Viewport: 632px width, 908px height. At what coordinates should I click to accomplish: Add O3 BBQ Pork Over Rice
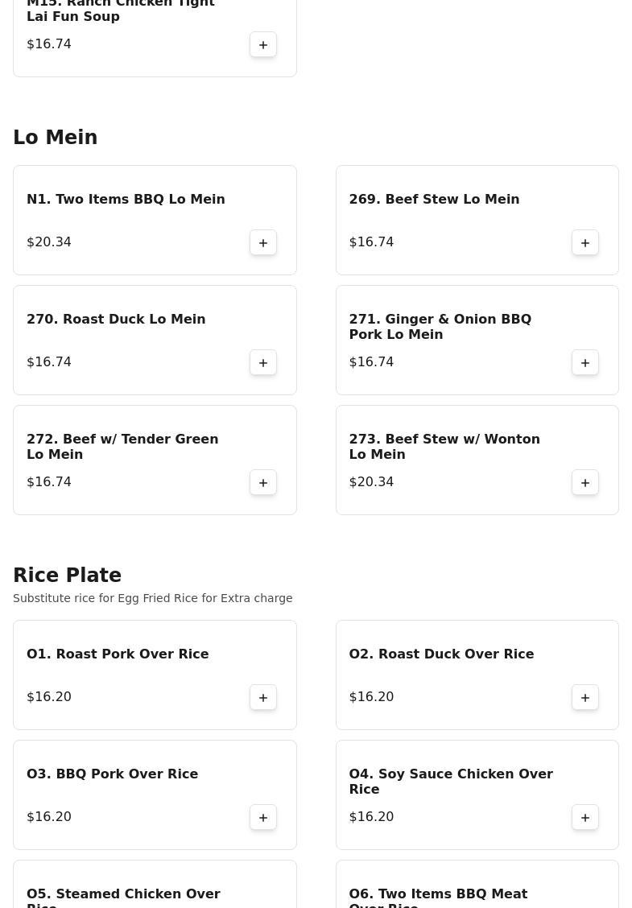tap(263, 818)
